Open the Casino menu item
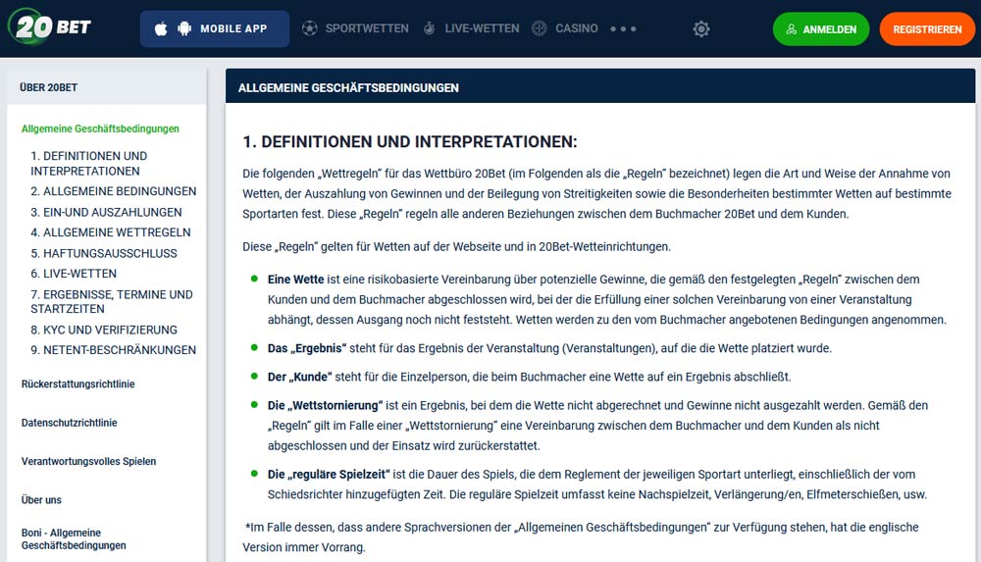Image resolution: width=981 pixels, height=562 pixels. (x=576, y=28)
